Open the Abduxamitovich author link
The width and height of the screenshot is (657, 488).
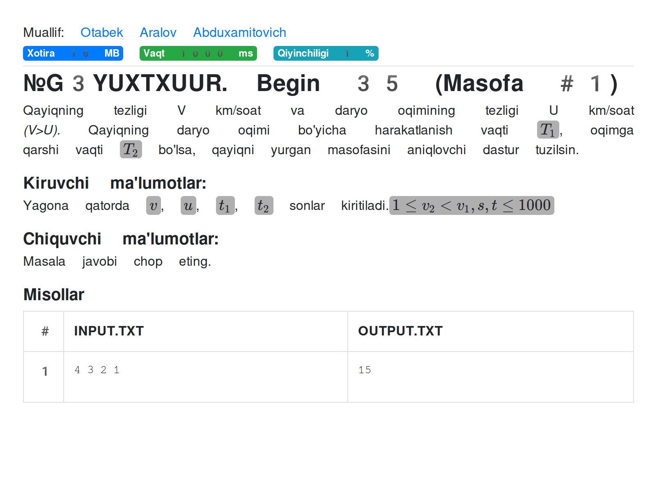coord(239,32)
